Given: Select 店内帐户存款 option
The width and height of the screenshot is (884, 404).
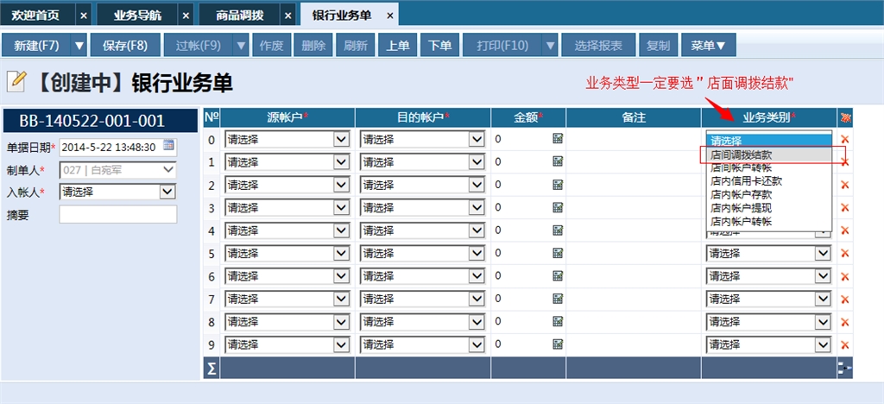Looking at the screenshot, I should [x=768, y=195].
